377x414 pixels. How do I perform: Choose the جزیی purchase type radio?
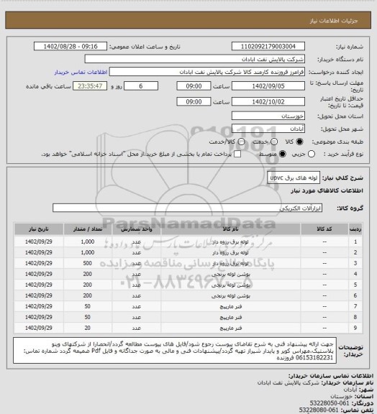(x=312, y=154)
